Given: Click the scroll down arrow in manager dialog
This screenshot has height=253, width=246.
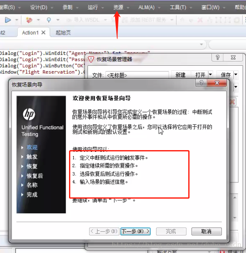Looking at the screenshot, I should click(235, 218).
